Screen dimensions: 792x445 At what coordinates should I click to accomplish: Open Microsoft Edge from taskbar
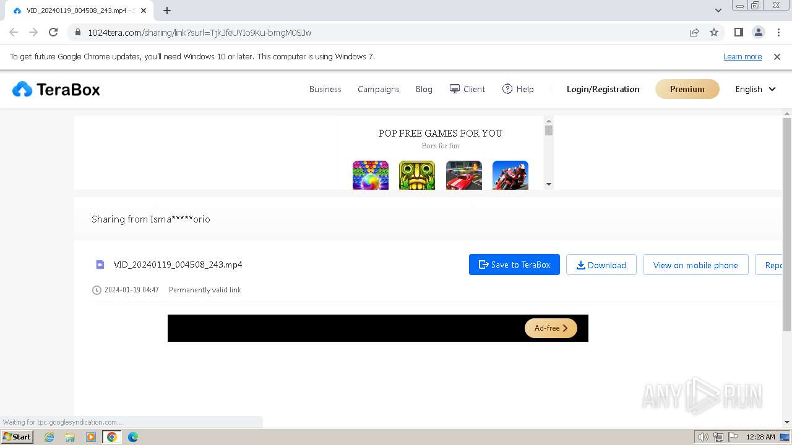pos(132,436)
